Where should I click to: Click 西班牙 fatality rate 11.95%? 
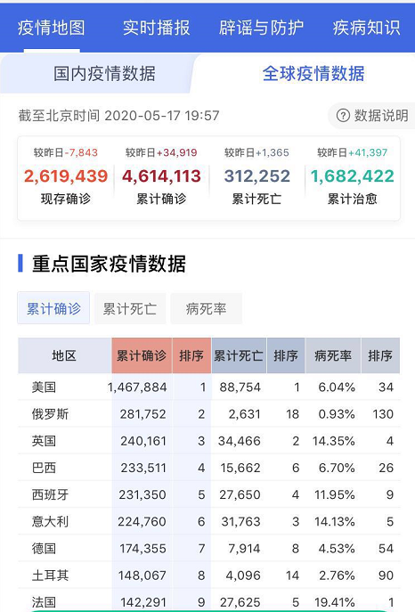pyautogui.click(x=335, y=494)
